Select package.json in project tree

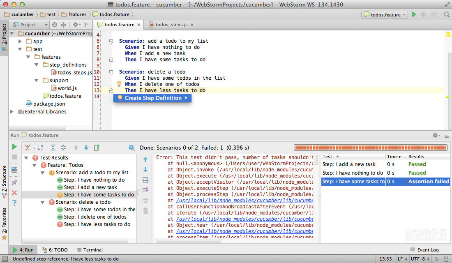[x=45, y=104]
